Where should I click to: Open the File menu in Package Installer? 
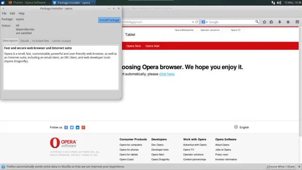point(4,13)
